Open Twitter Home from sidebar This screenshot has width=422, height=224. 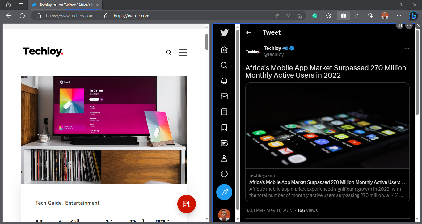pyautogui.click(x=224, y=50)
